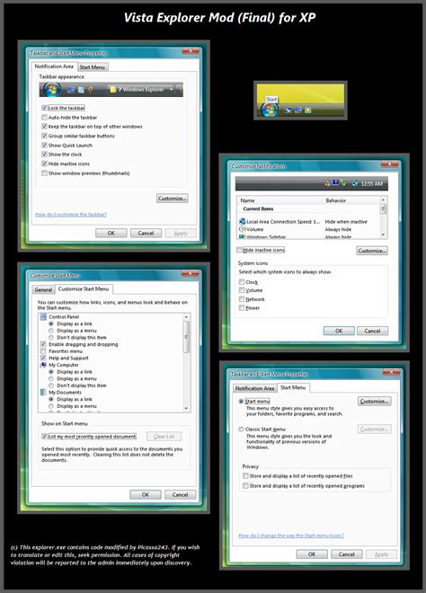Click the down scroll arrow in the Customize Start Menu list
426x593 pixels.
[186, 409]
